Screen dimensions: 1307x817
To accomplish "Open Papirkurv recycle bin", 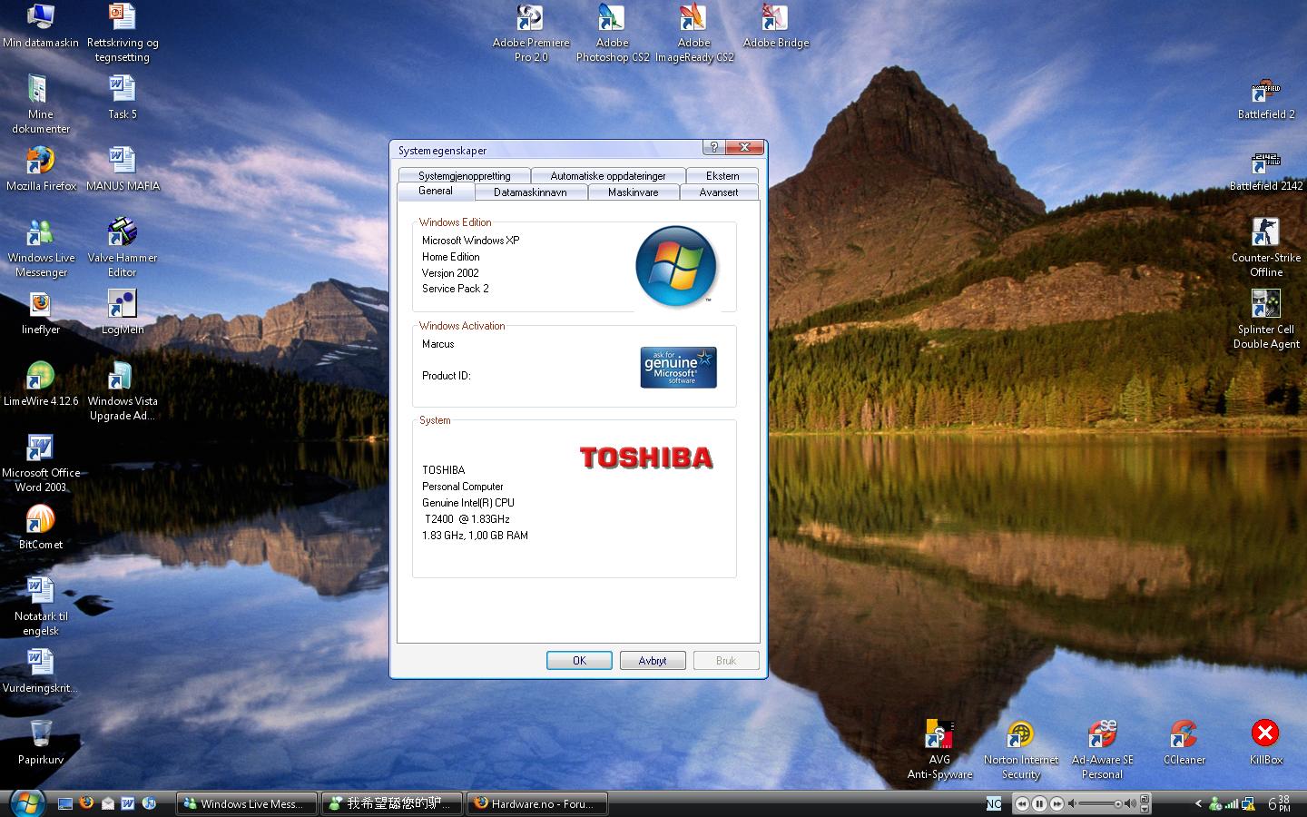I will [x=40, y=743].
